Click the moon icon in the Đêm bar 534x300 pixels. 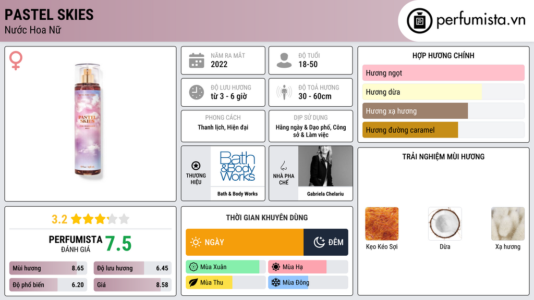[319, 242]
